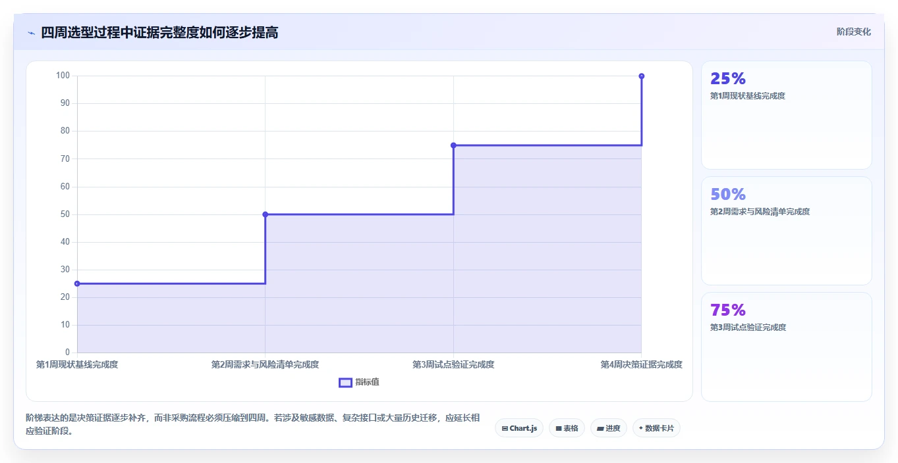The image size is (898, 463).
Task: Open the 75% 第3周试点验证完成度 card
Action: pyautogui.click(x=787, y=347)
